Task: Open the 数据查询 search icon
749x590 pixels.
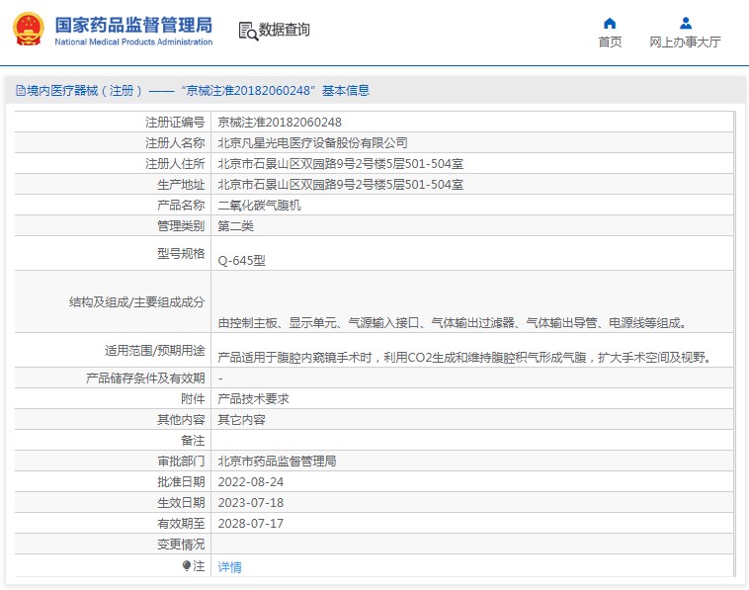Action: [x=248, y=31]
